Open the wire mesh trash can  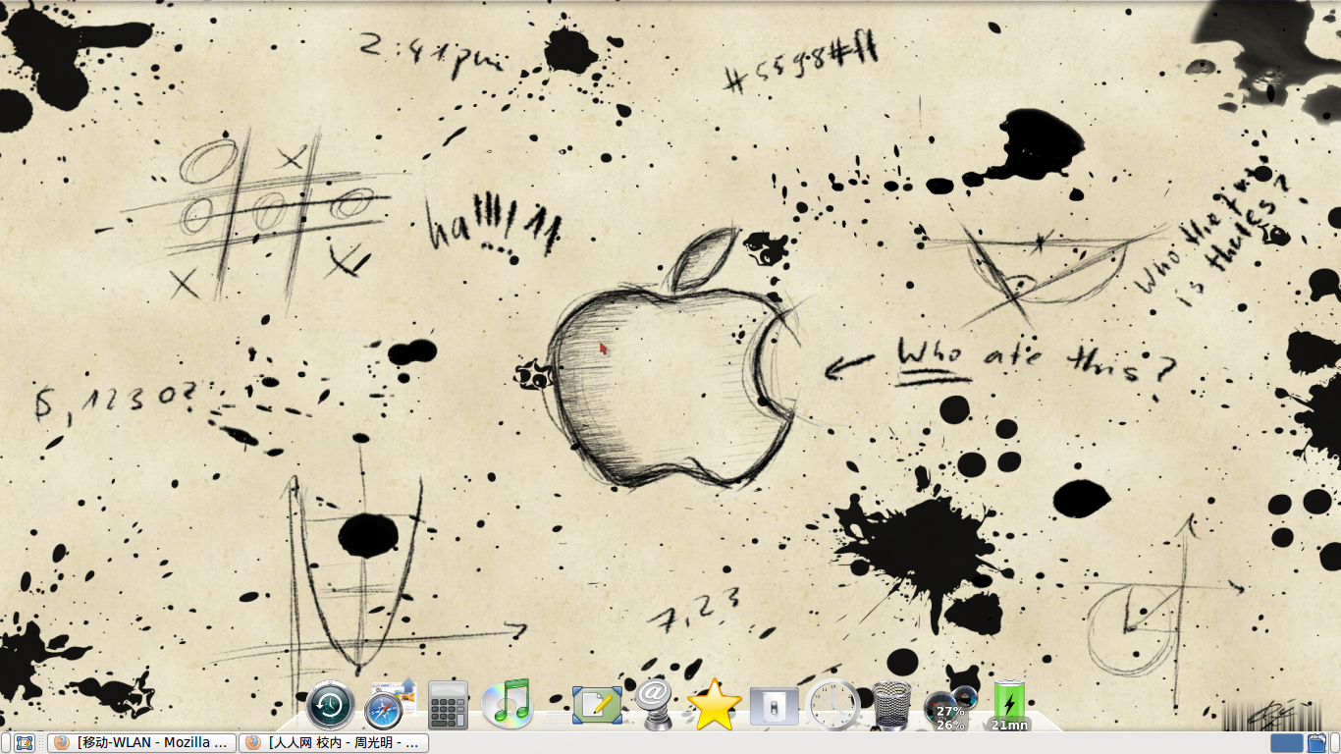tap(891, 705)
